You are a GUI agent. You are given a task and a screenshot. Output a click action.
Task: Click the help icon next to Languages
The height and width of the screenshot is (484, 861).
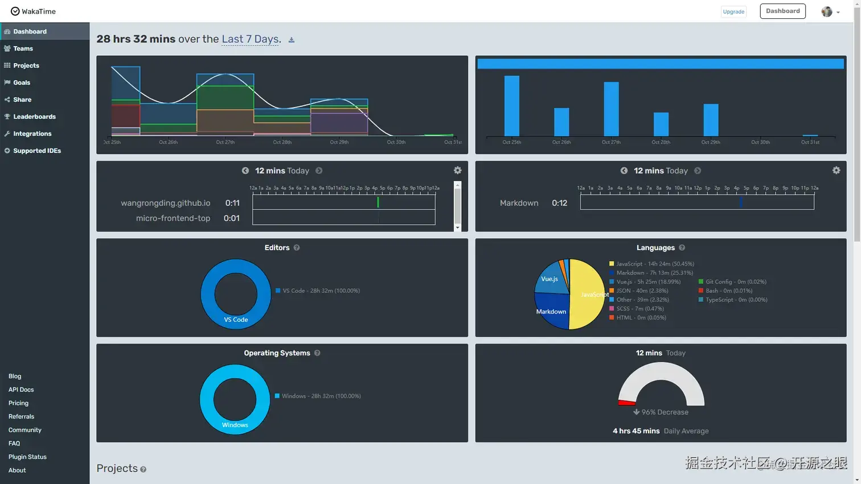[682, 247]
